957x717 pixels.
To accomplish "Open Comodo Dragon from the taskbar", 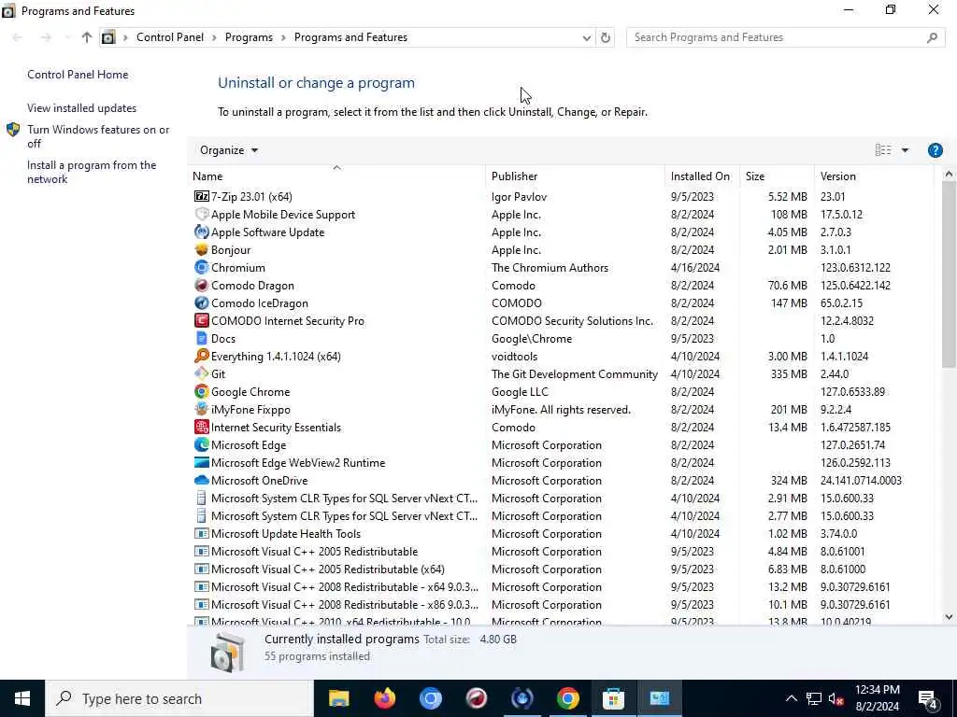I will click(476, 698).
